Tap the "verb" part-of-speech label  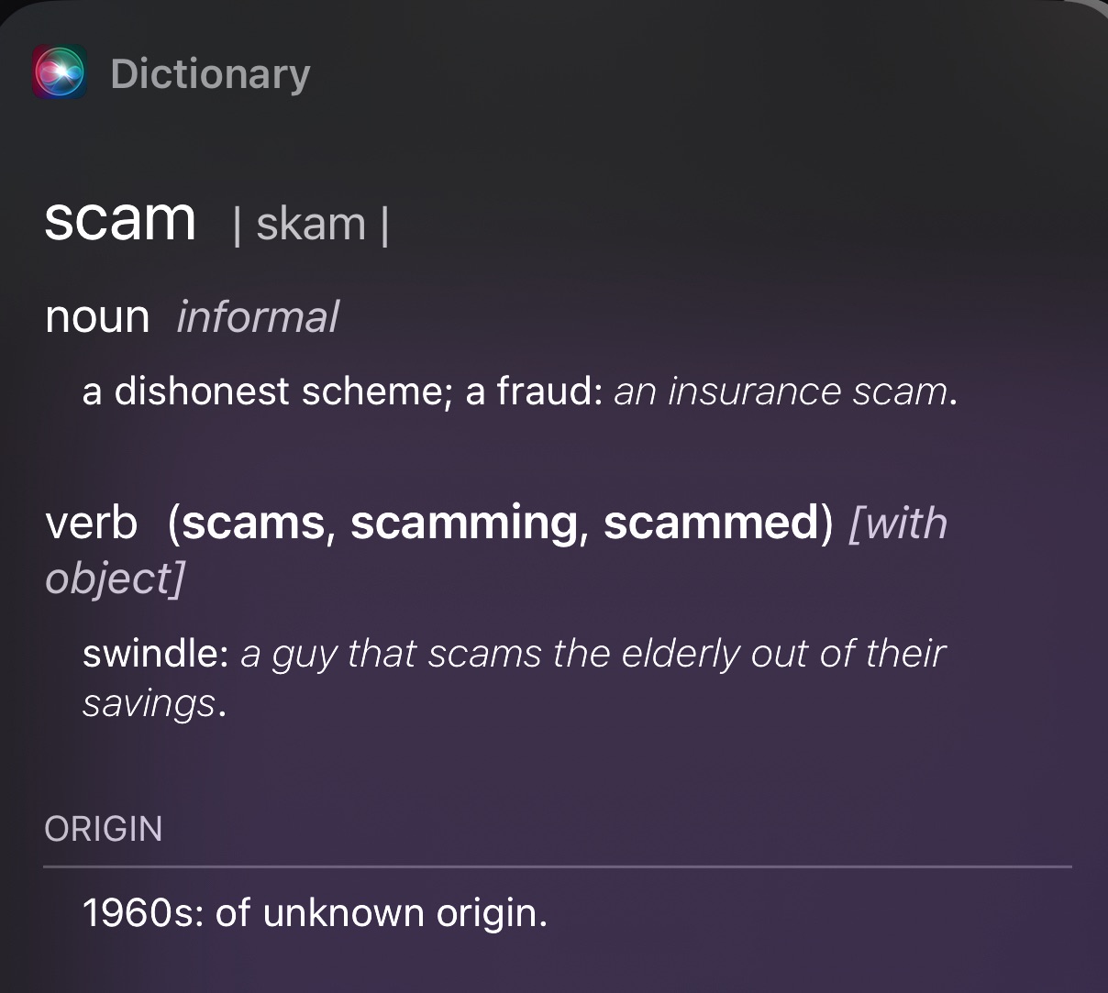pos(92,523)
